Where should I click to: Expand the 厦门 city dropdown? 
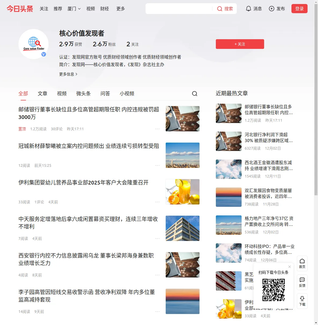(74, 9)
